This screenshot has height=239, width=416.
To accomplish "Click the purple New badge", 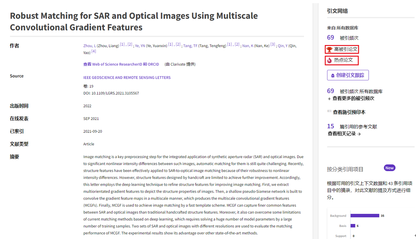I will click(389, 168).
